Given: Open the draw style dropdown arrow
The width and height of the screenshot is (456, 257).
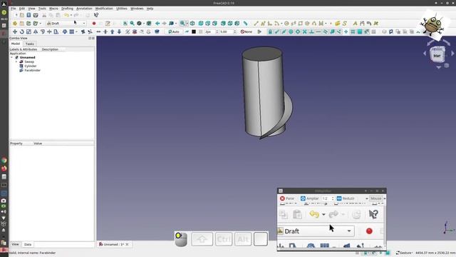Looking at the screenshot, I should (x=144, y=24).
